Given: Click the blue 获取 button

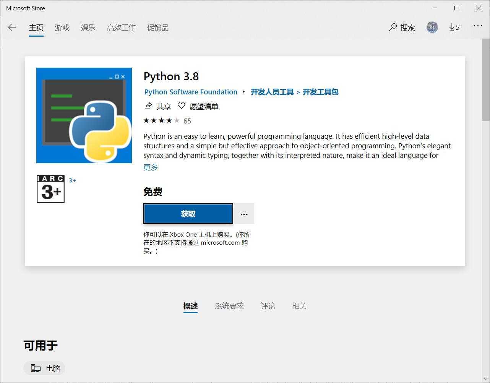Looking at the screenshot, I should [x=188, y=214].
